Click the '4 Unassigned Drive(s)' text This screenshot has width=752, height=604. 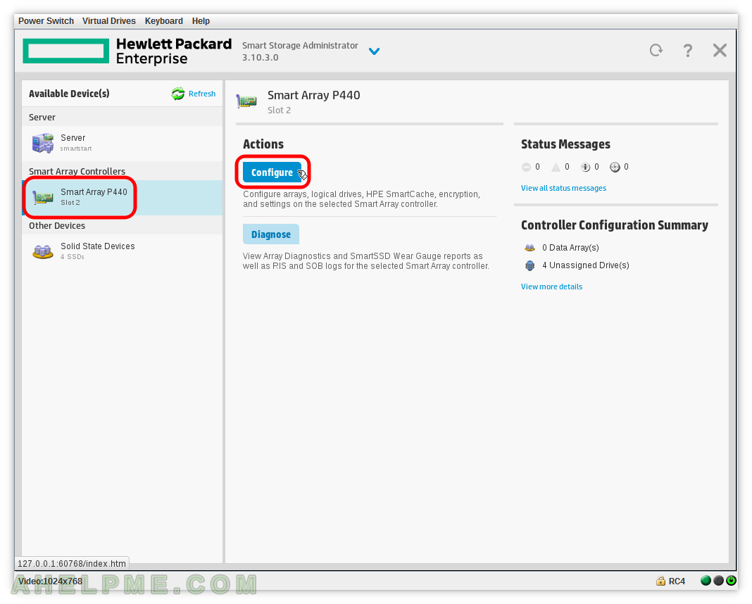tap(586, 265)
